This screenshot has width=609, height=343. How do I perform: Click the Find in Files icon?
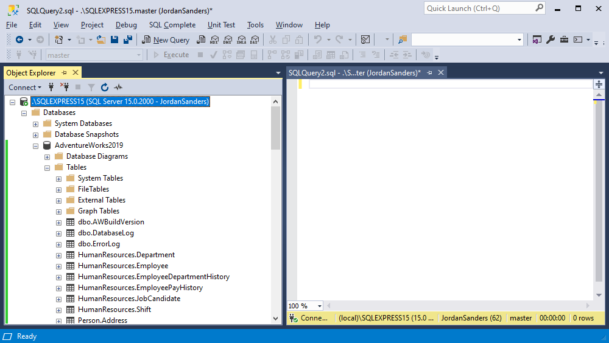click(x=403, y=40)
